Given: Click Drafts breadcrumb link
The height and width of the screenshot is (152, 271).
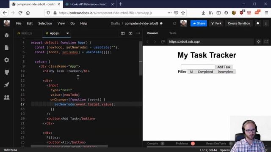Looking at the screenshot, I should (x=115, y=24).
